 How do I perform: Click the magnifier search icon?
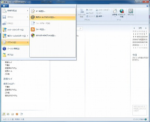(x=80, y=28)
